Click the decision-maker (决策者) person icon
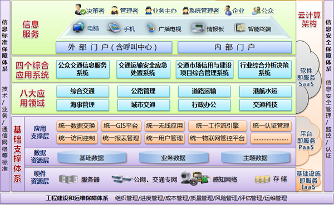The height and width of the screenshot is (205, 334). [x=80, y=9]
